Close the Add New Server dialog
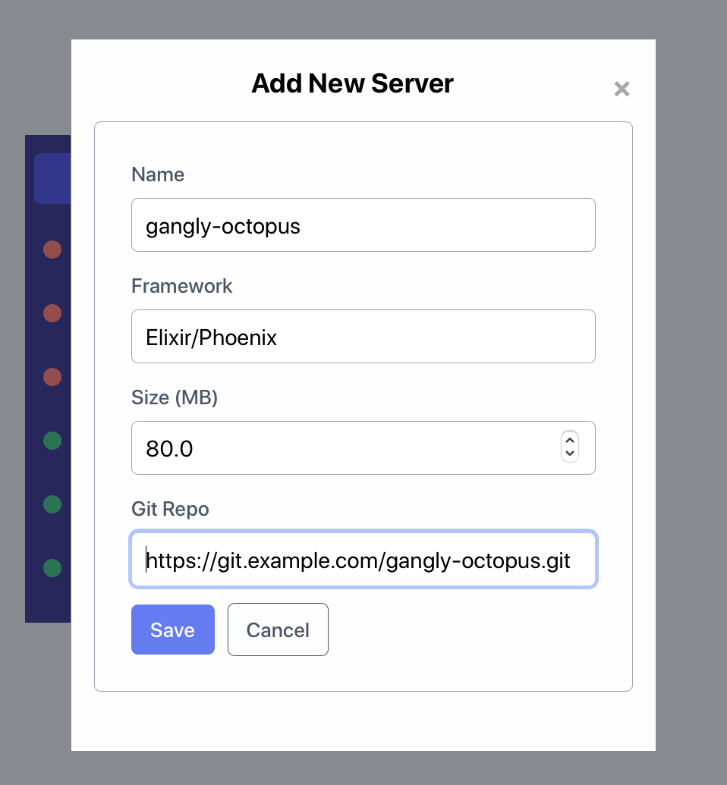The height and width of the screenshot is (785, 727). (x=622, y=89)
